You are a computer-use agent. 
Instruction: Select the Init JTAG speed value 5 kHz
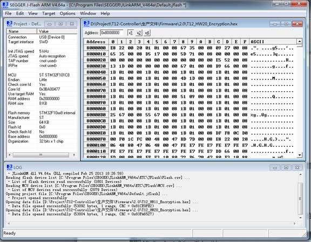click(44, 51)
